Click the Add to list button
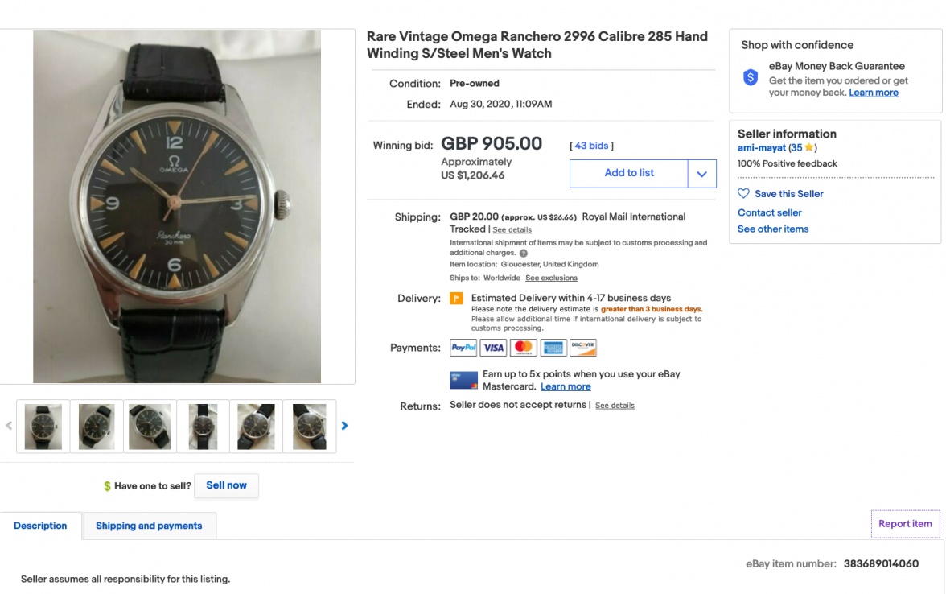Screen dimensions: 946x594 coord(629,174)
